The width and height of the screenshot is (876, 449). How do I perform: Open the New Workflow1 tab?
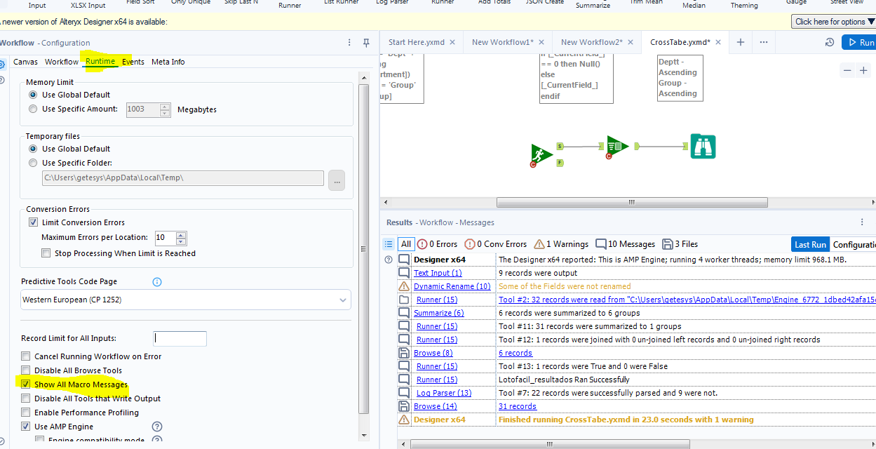click(504, 42)
